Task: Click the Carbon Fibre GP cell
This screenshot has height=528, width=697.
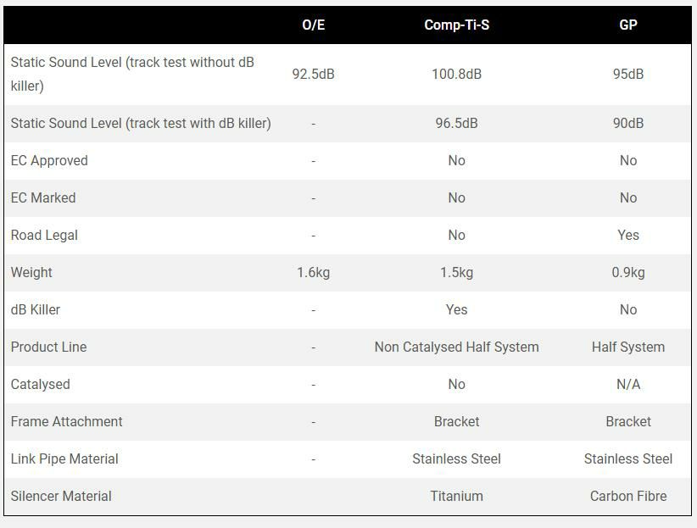Action: pos(627,496)
